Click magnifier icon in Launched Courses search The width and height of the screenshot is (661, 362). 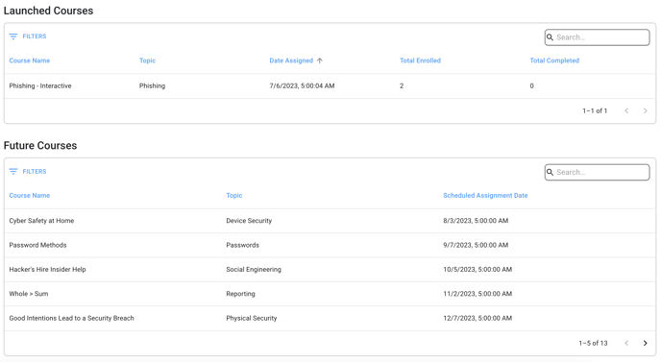(551, 37)
